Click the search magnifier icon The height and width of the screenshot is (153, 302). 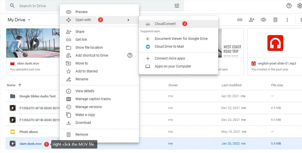click(x=12, y=5)
